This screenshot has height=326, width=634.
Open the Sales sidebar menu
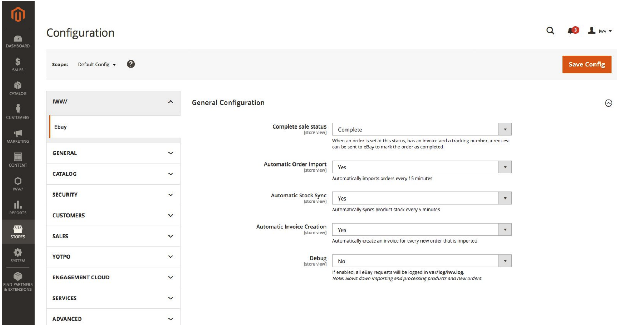click(18, 65)
